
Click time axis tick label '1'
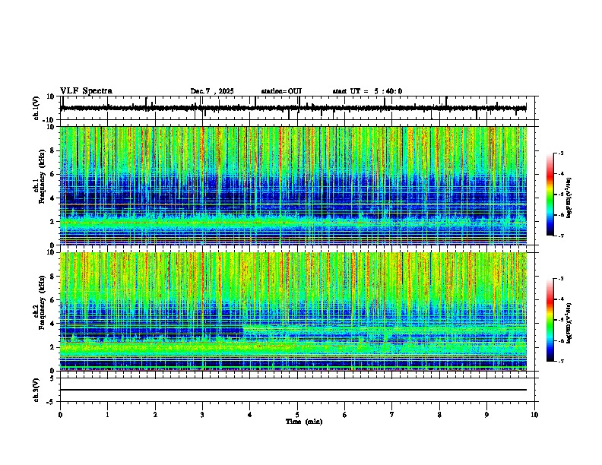coord(107,415)
